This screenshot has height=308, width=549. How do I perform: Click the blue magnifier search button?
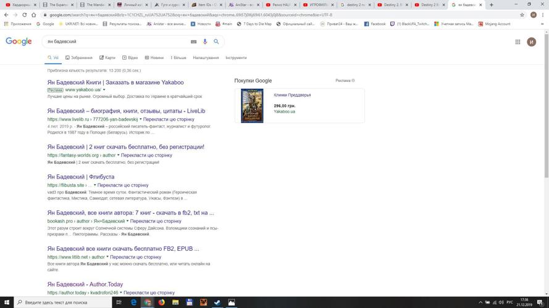pyautogui.click(x=216, y=42)
